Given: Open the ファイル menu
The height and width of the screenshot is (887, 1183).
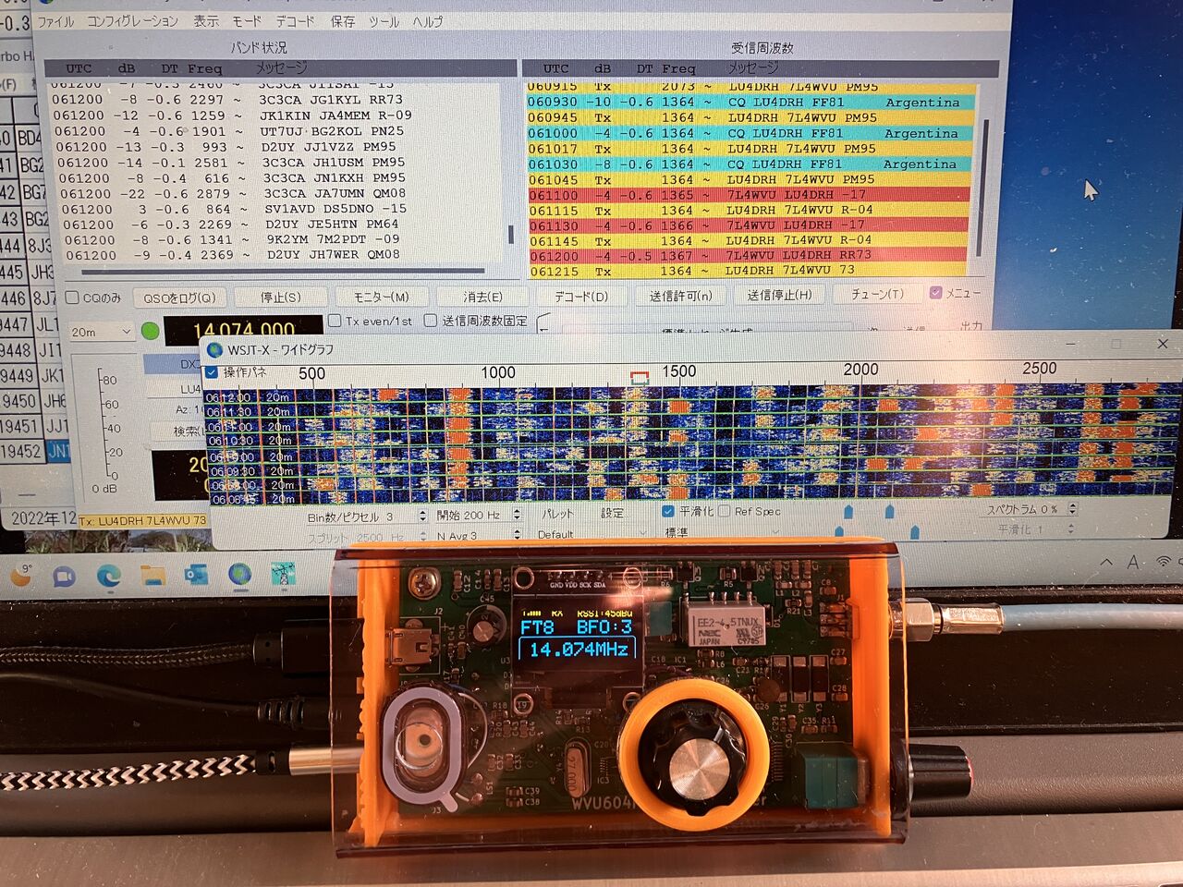Looking at the screenshot, I should pyautogui.click(x=55, y=21).
